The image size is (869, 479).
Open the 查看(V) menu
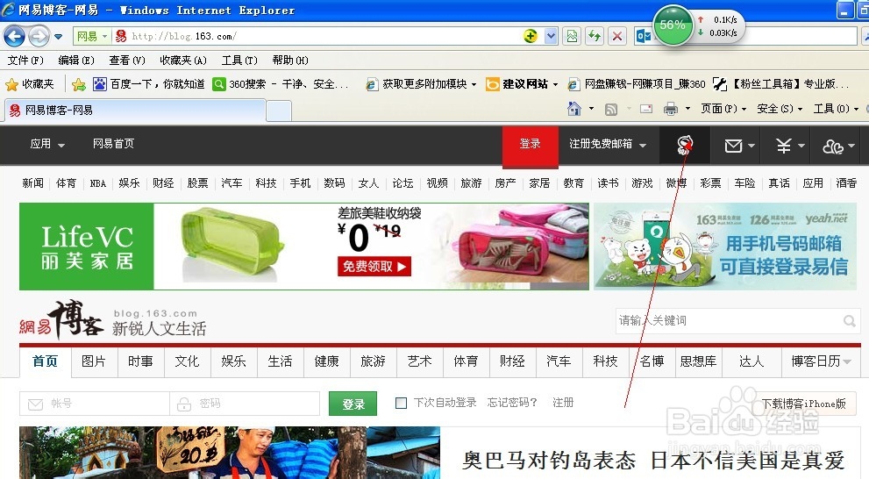(x=127, y=60)
